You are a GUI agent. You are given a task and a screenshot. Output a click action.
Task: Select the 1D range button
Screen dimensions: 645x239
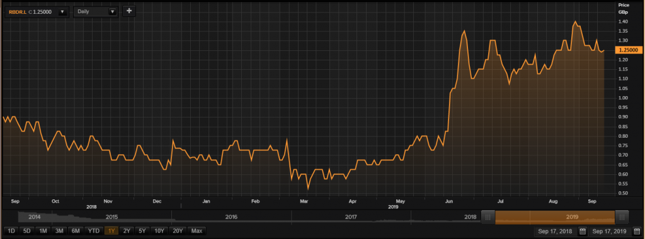(x=11, y=231)
